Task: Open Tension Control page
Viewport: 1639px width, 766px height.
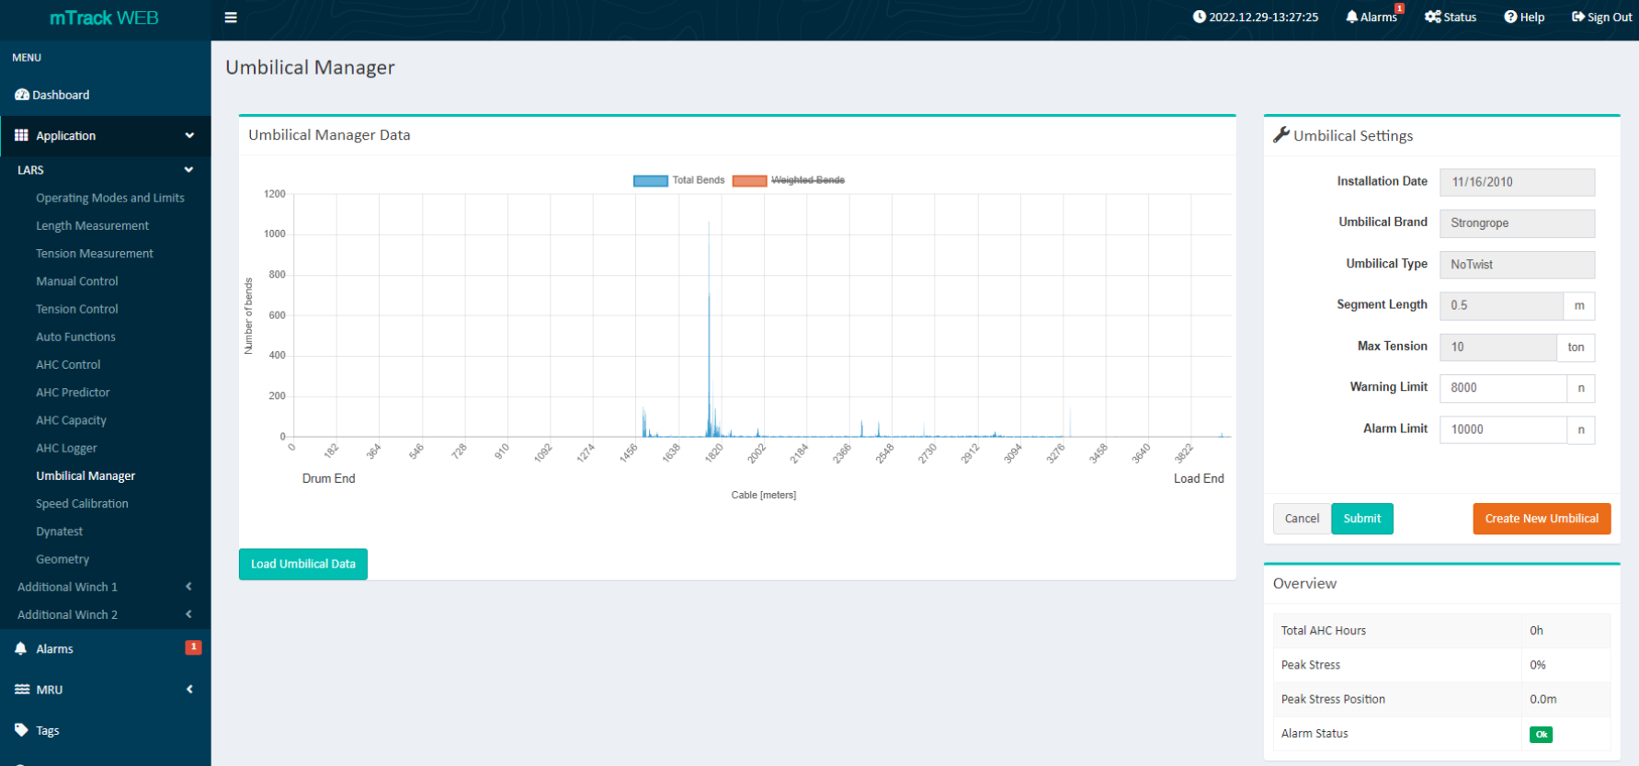Action: (77, 309)
